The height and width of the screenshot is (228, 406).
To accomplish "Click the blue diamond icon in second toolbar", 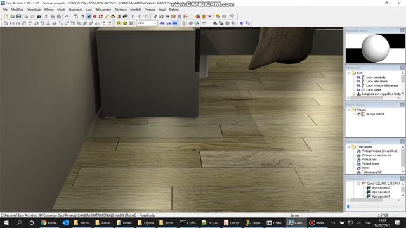I will click(241, 23).
